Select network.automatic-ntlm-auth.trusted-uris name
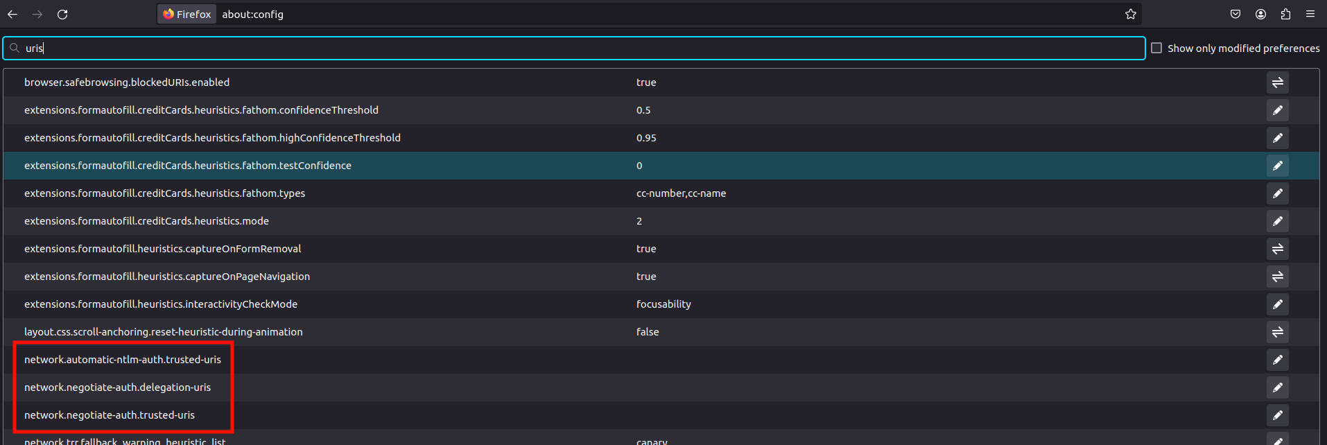This screenshot has height=445, width=1327. click(x=123, y=360)
